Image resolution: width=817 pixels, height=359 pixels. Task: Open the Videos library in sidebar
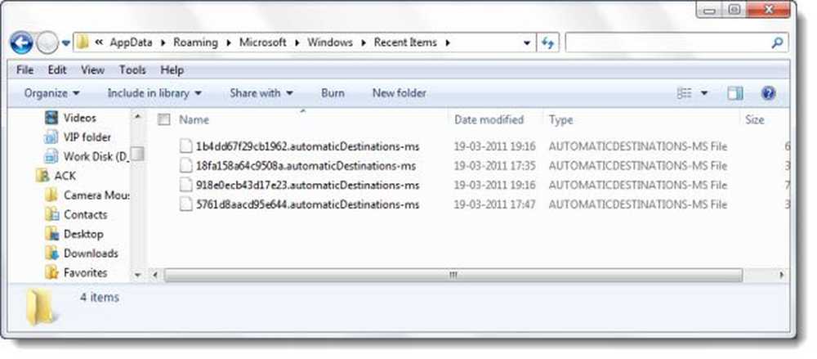click(79, 118)
